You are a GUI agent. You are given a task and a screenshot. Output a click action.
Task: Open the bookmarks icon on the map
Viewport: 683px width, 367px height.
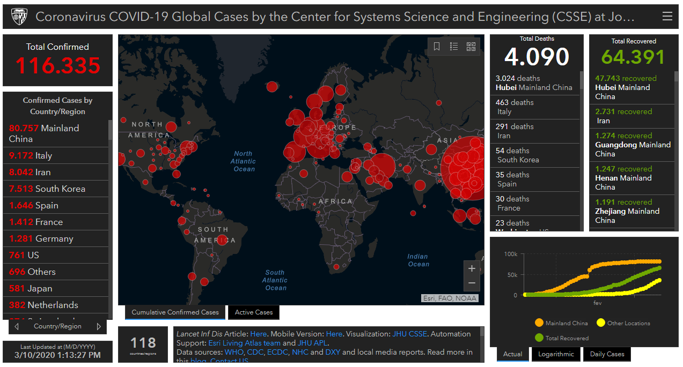tap(437, 47)
